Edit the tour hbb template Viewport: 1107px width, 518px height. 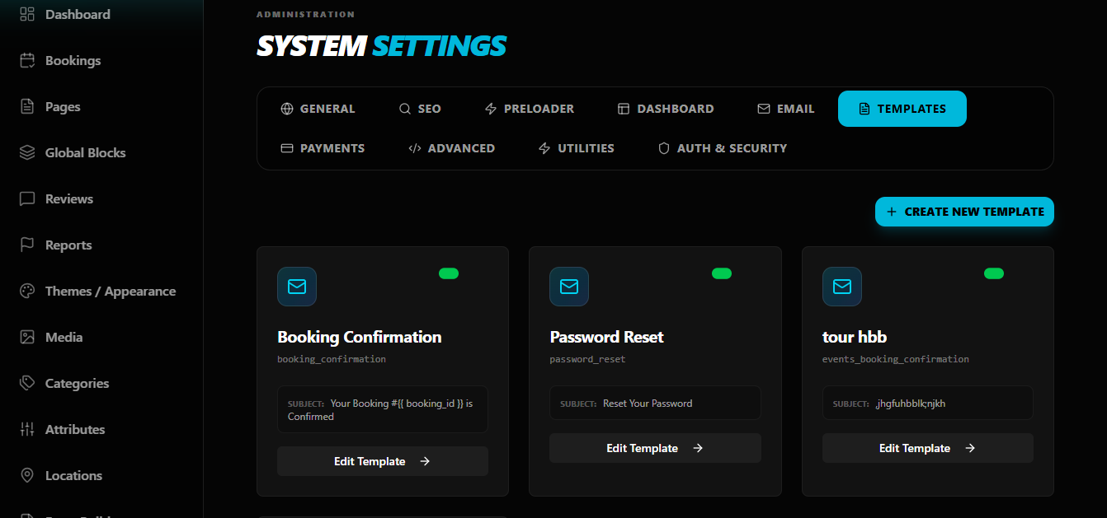(x=927, y=448)
